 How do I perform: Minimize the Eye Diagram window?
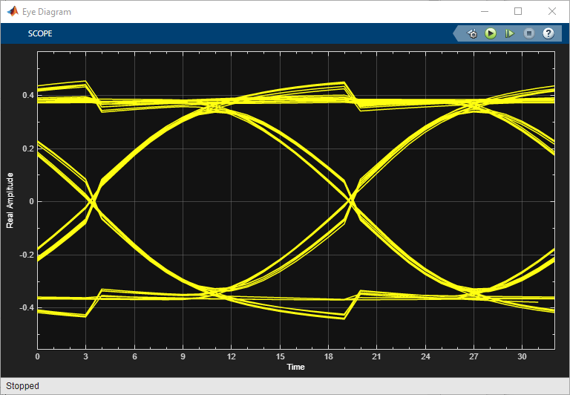tap(484, 11)
